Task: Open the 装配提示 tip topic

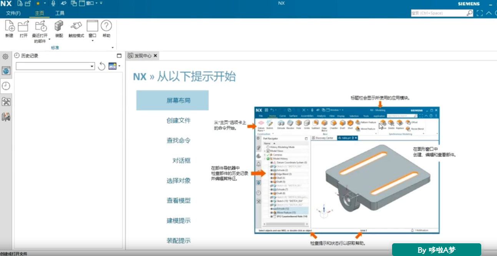Action: point(178,241)
